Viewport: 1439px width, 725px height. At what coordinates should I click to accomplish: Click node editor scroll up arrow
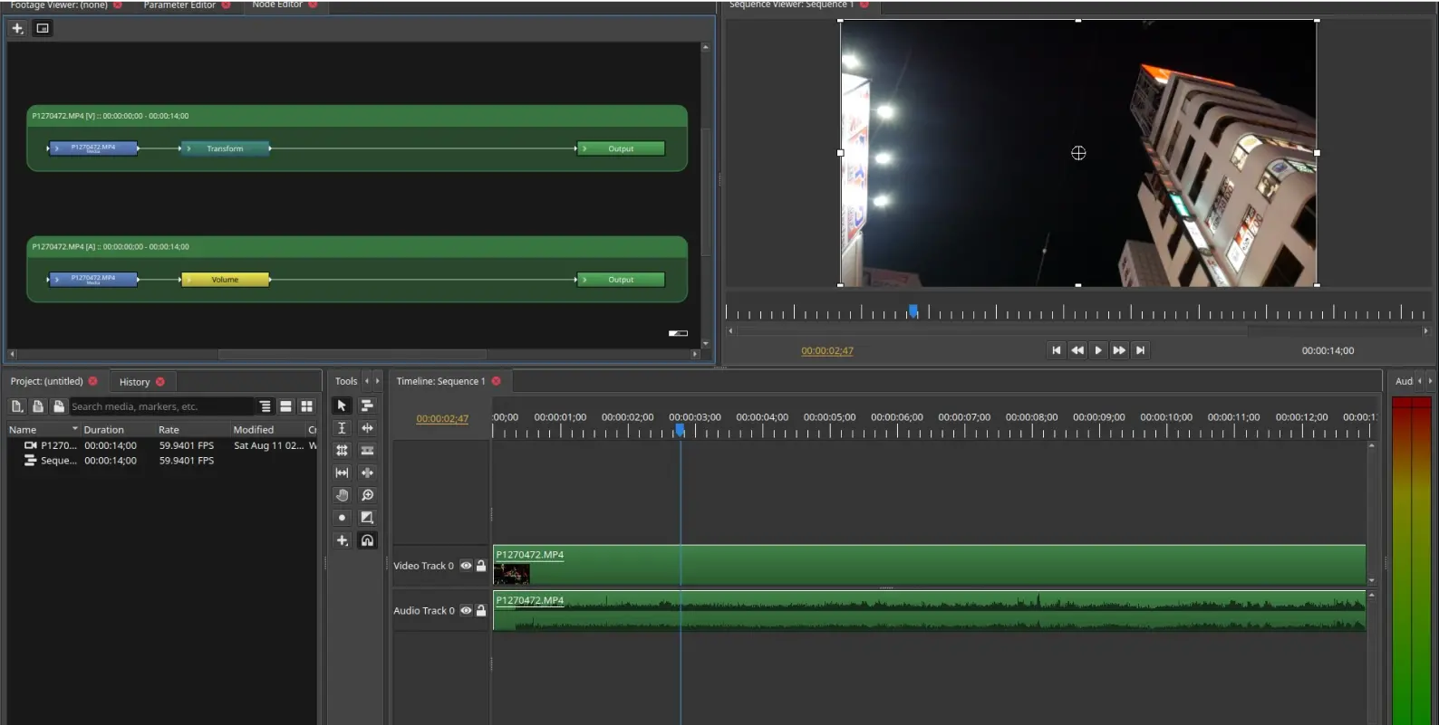tap(706, 47)
